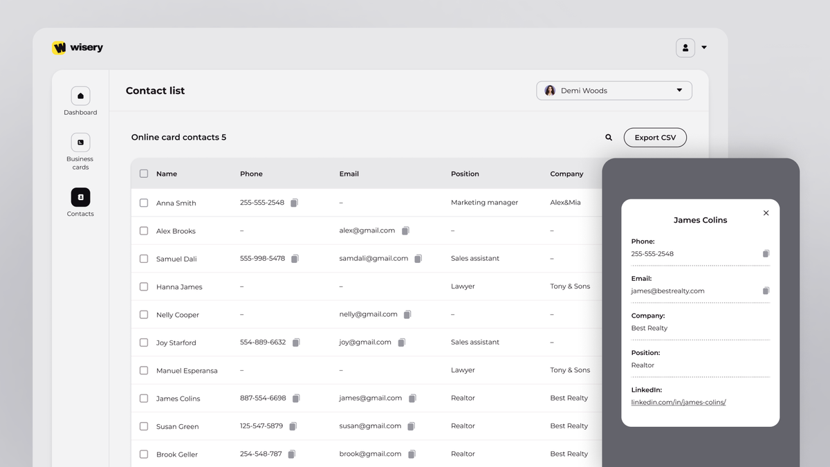The height and width of the screenshot is (467, 830).
Task: Click the search icon near Export CSV
Action: (x=608, y=137)
